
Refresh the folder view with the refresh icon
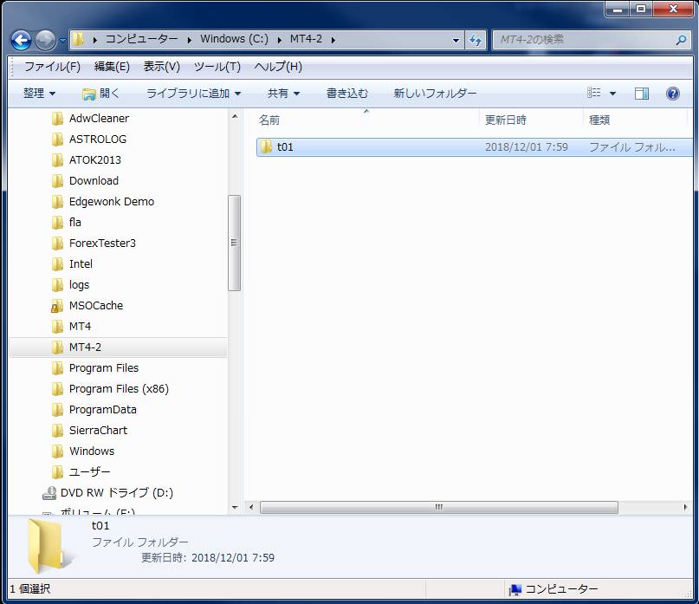(475, 39)
